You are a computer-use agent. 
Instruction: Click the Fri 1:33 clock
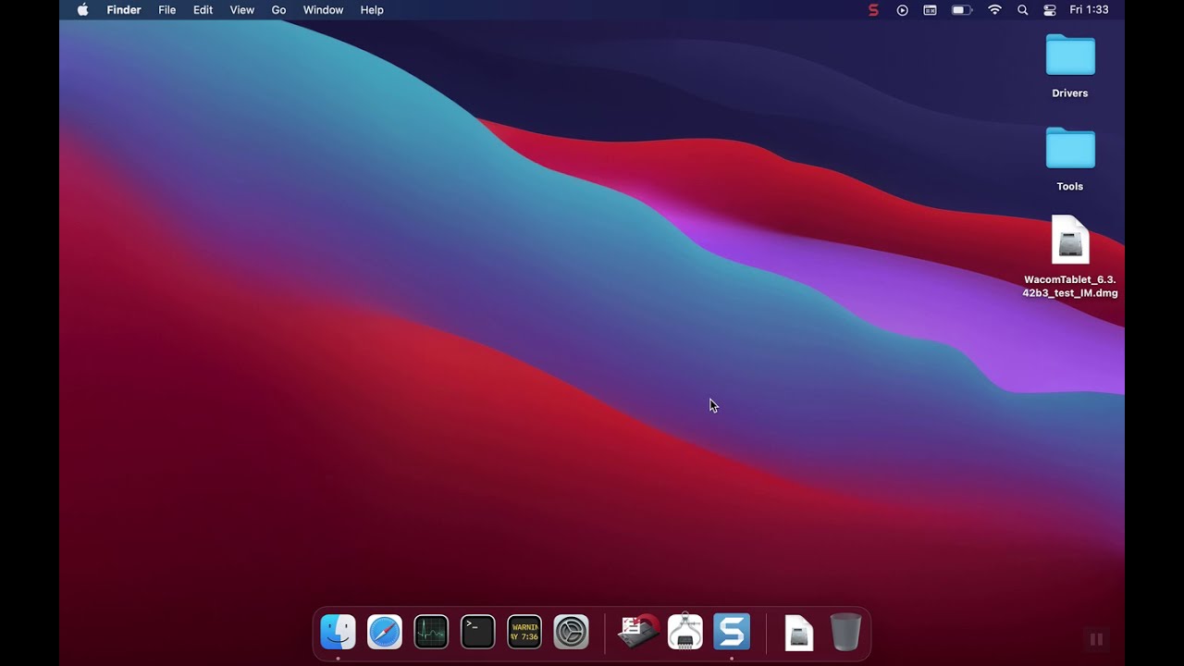tap(1089, 10)
